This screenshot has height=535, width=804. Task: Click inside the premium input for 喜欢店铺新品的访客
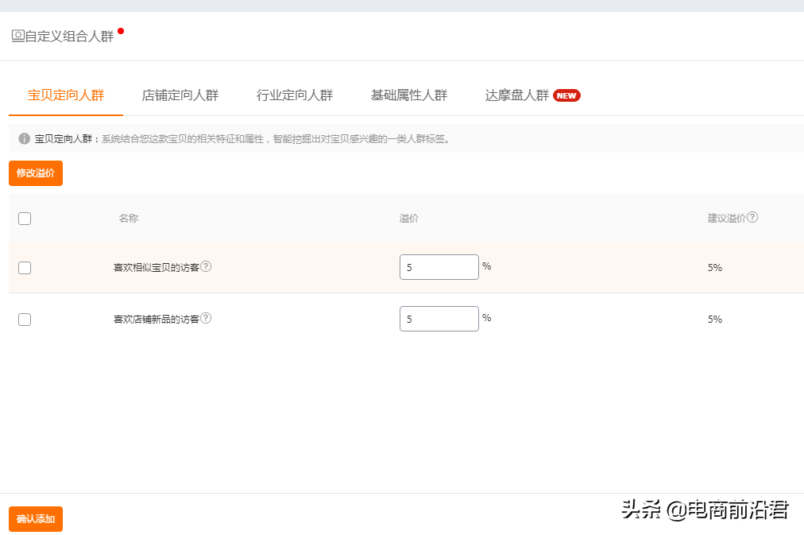pyautogui.click(x=439, y=318)
